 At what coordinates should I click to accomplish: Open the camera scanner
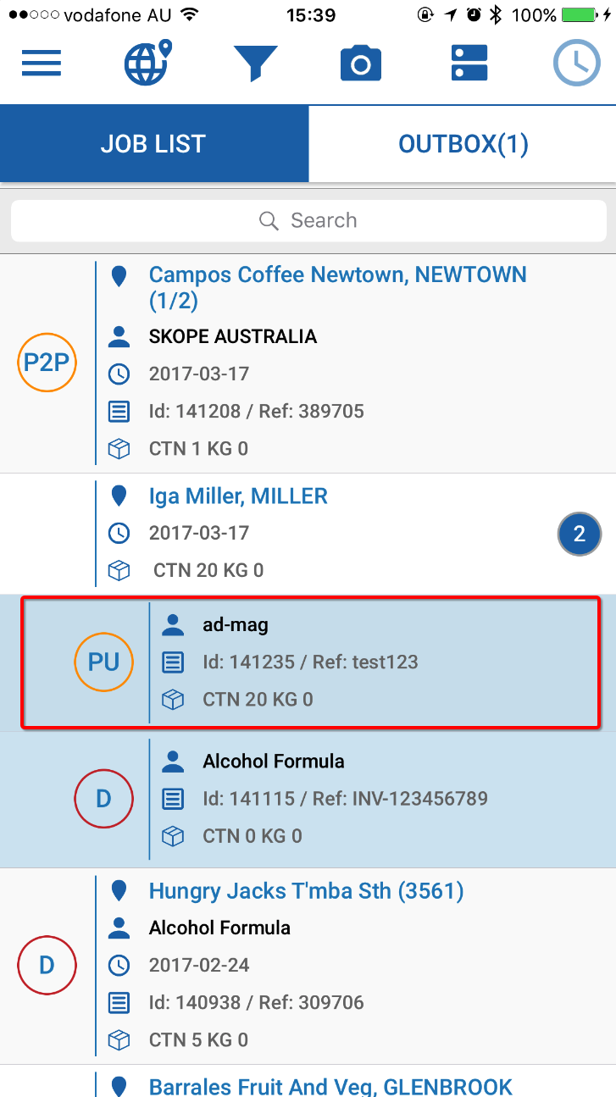pos(361,64)
